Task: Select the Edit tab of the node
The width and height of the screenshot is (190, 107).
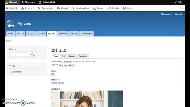Action: point(63,56)
